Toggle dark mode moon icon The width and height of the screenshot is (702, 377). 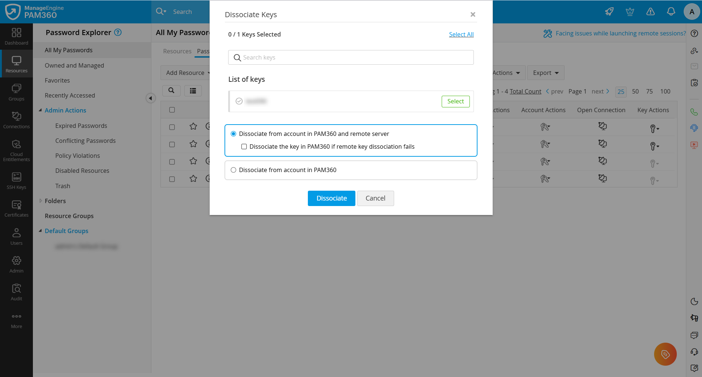click(x=694, y=301)
